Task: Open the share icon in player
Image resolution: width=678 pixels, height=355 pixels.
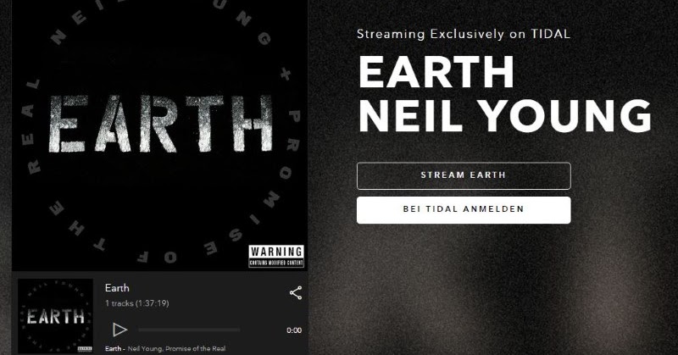Action: pos(296,293)
